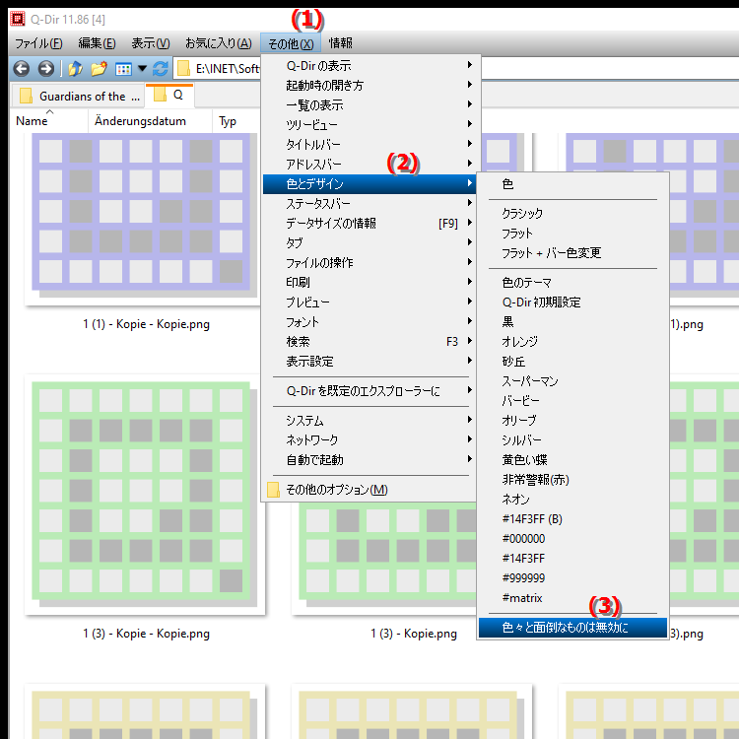The height and width of the screenshot is (739, 739).
Task: Click the refresh arrows icon
Action: click(x=161, y=69)
